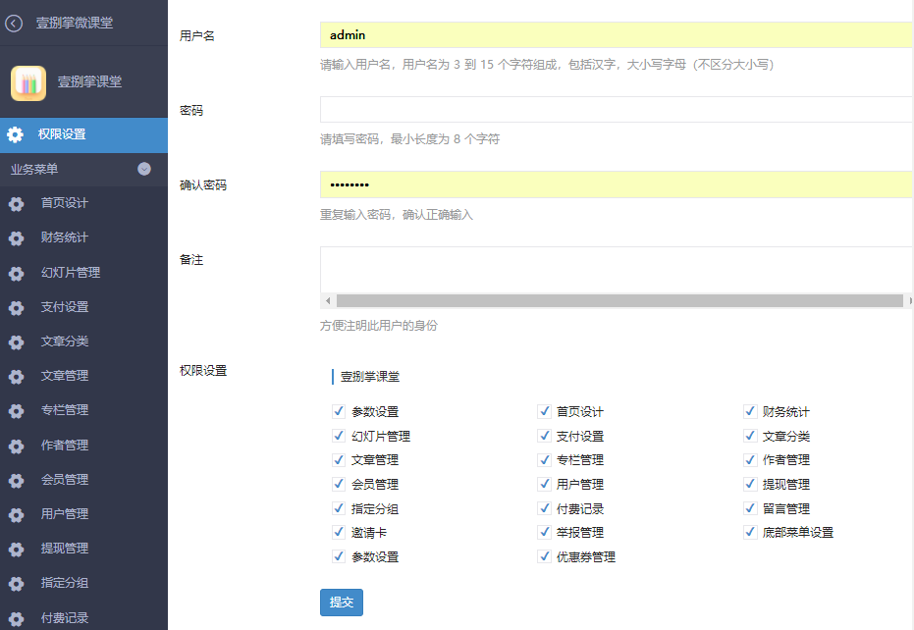Click the gear icon next to 用户管理 in the sidebar
Viewport: 914px width, 630px height.
click(17, 514)
